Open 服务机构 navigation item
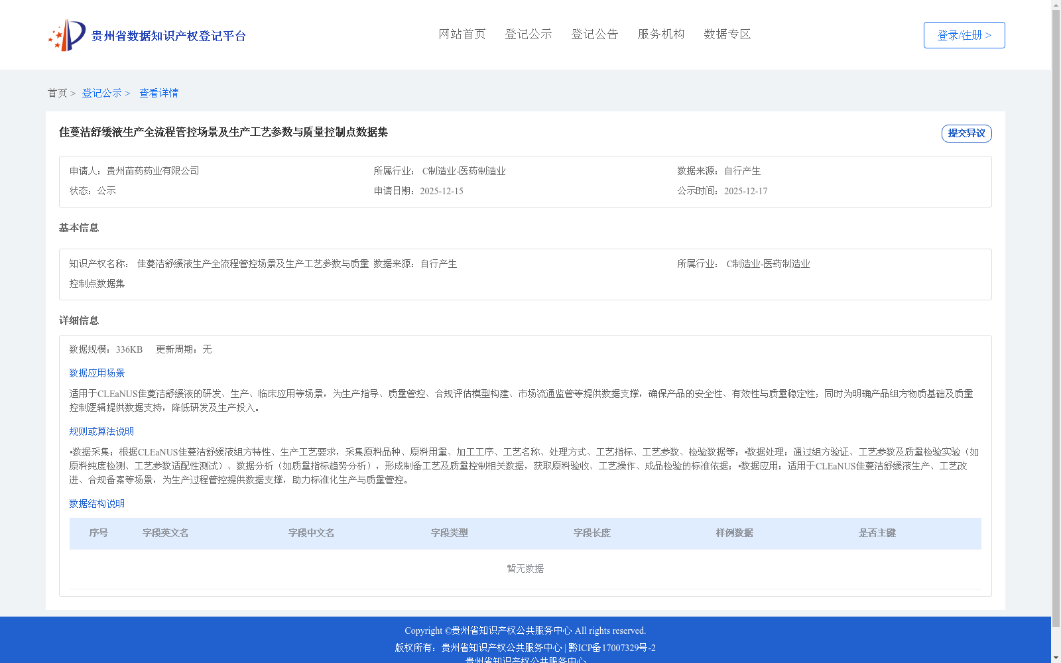Viewport: 1061px width, 663px height. [x=661, y=34]
